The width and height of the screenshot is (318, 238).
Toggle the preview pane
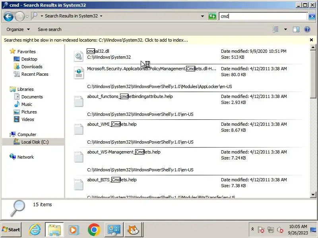pyautogui.click(x=296, y=29)
